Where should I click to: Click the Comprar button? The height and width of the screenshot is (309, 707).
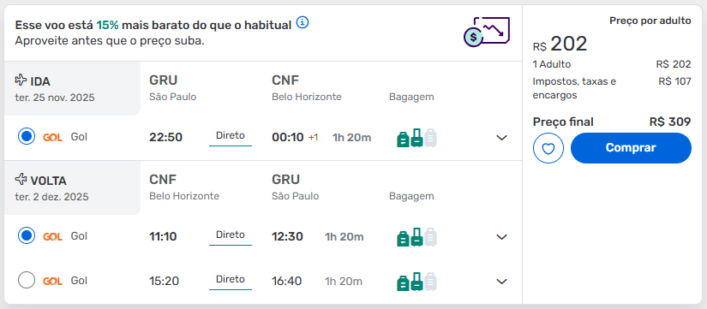coord(631,148)
